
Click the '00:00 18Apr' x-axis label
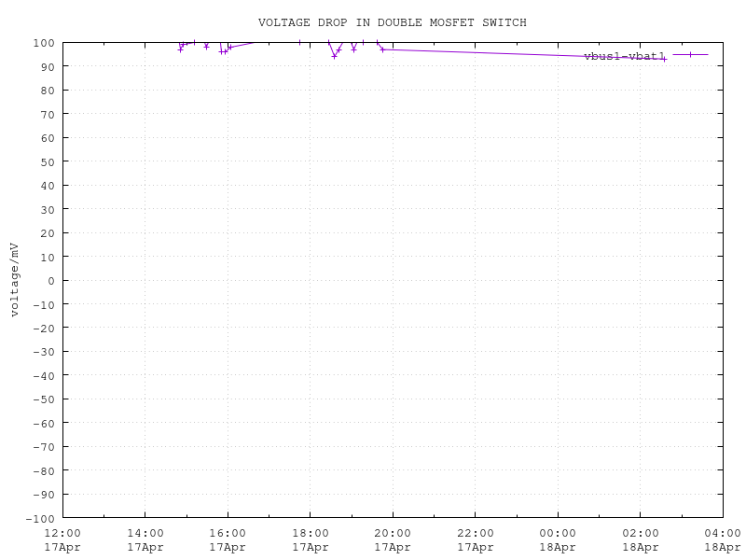pyautogui.click(x=558, y=540)
